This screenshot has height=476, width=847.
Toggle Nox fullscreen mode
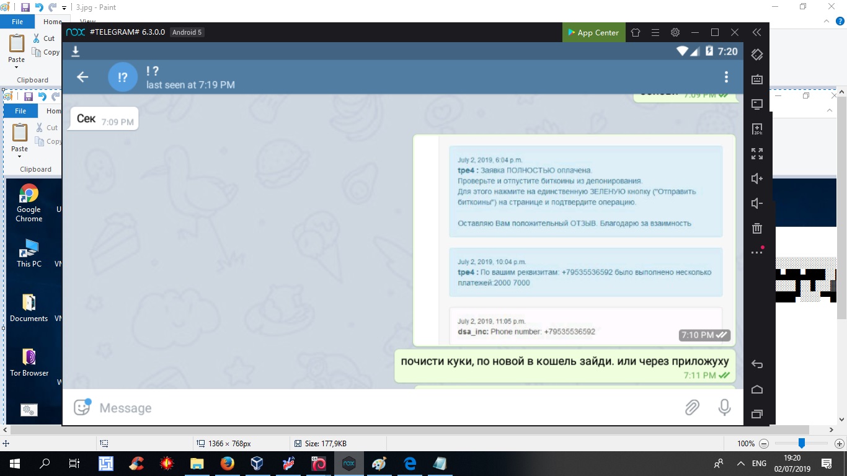757,154
